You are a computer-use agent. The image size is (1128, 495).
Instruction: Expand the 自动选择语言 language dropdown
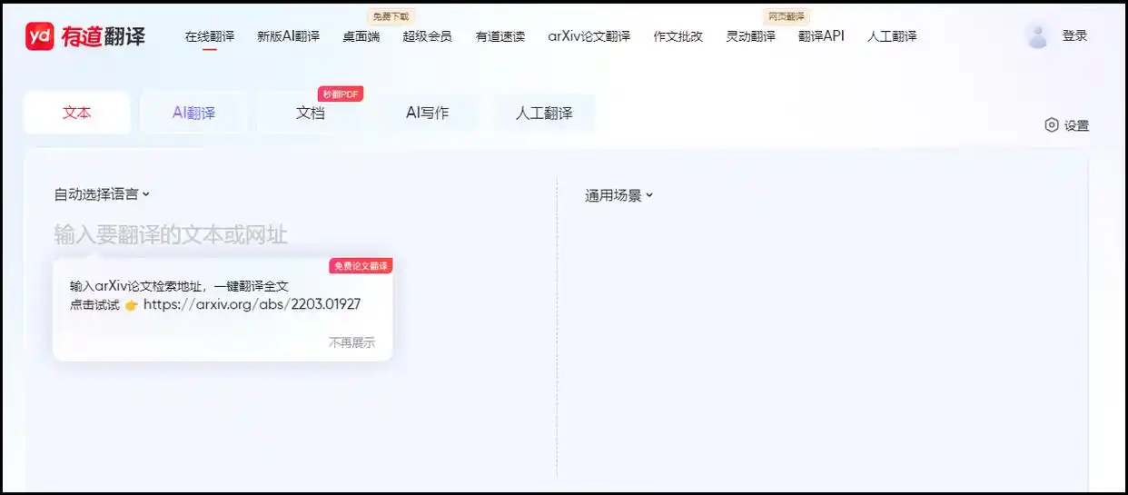101,194
